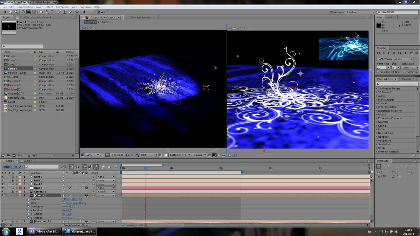The height and width of the screenshot is (236, 420).
Task: Select Flourish_16.mov in the Project panel
Action: (17, 73)
